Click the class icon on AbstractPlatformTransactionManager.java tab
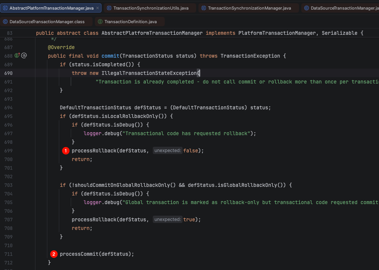The height and width of the screenshot is (270, 379). [x=5, y=8]
